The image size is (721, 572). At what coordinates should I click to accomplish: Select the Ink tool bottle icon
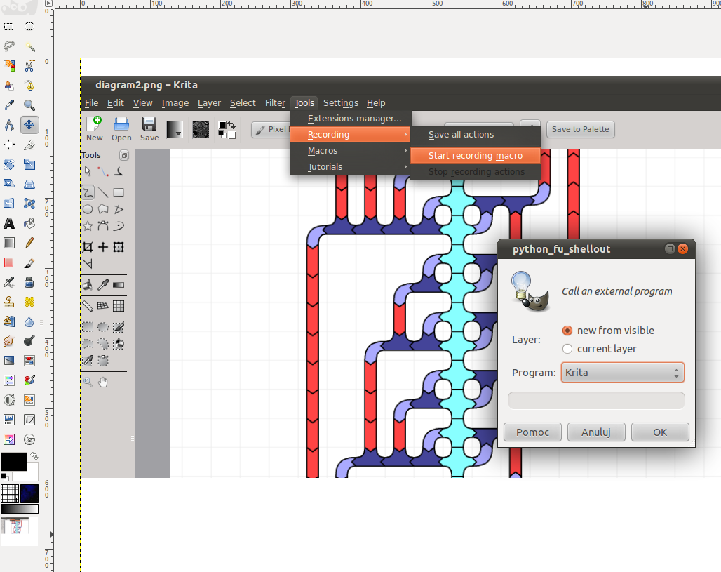pos(29,282)
